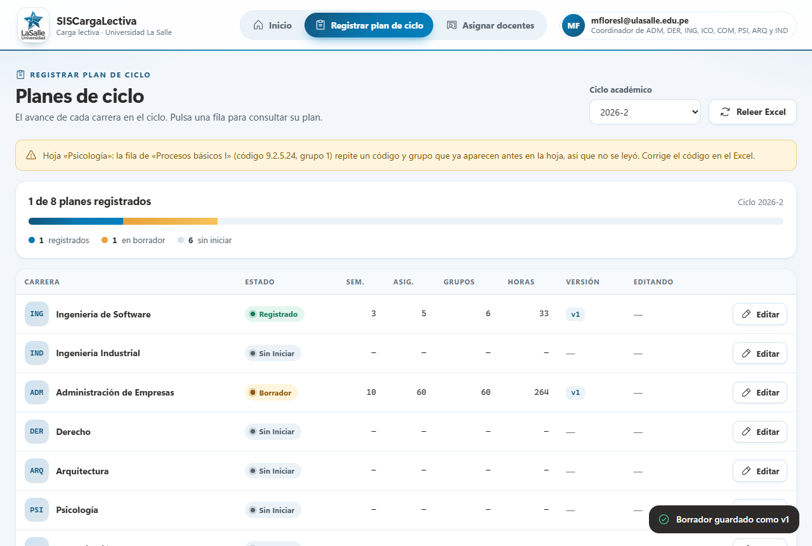Select the Administración de Empresas row name
The width and height of the screenshot is (812, 546).
click(x=115, y=392)
